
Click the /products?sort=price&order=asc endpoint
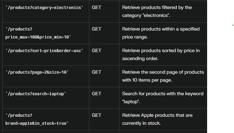tap(44, 50)
